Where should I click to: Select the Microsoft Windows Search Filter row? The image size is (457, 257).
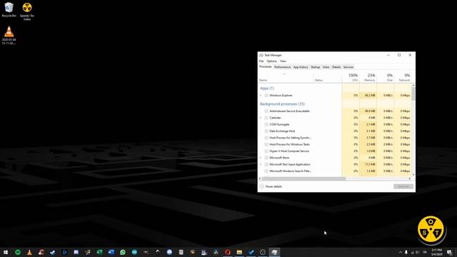(x=335, y=171)
